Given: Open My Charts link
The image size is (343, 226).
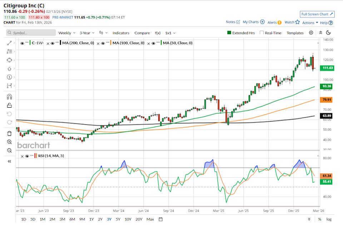Looking at the screenshot, I should (251, 22).
